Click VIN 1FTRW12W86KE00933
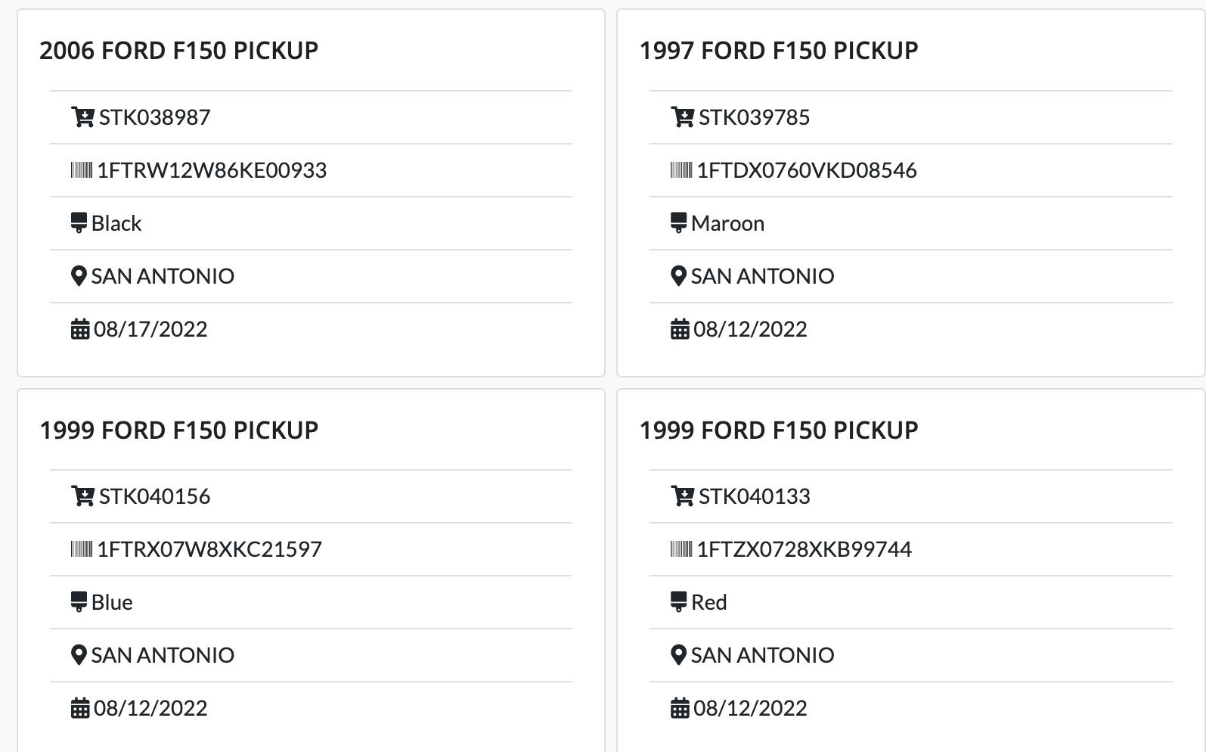Viewport: 1206px width, 752px height. click(x=212, y=170)
